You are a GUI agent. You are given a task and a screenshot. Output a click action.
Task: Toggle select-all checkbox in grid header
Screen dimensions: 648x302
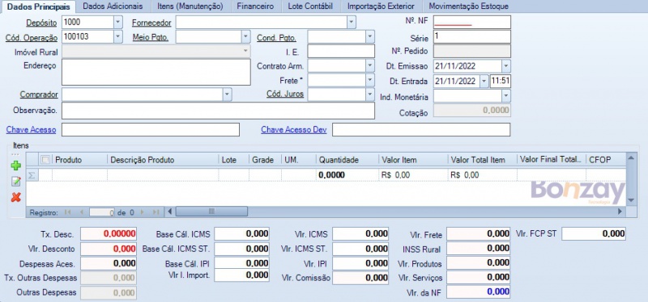[x=45, y=160]
